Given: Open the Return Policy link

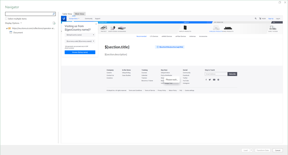Looking at the screenshot, I should coord(173,90).
